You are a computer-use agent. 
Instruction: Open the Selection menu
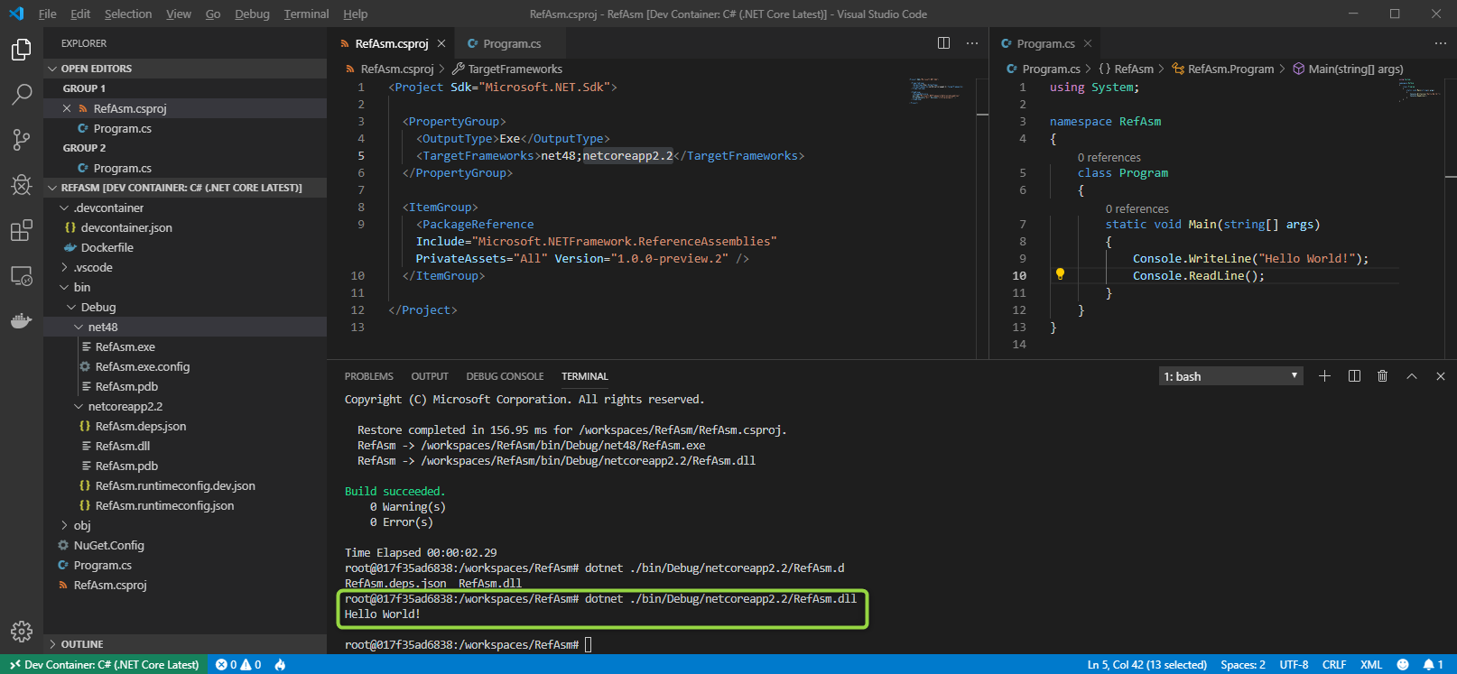coord(128,14)
